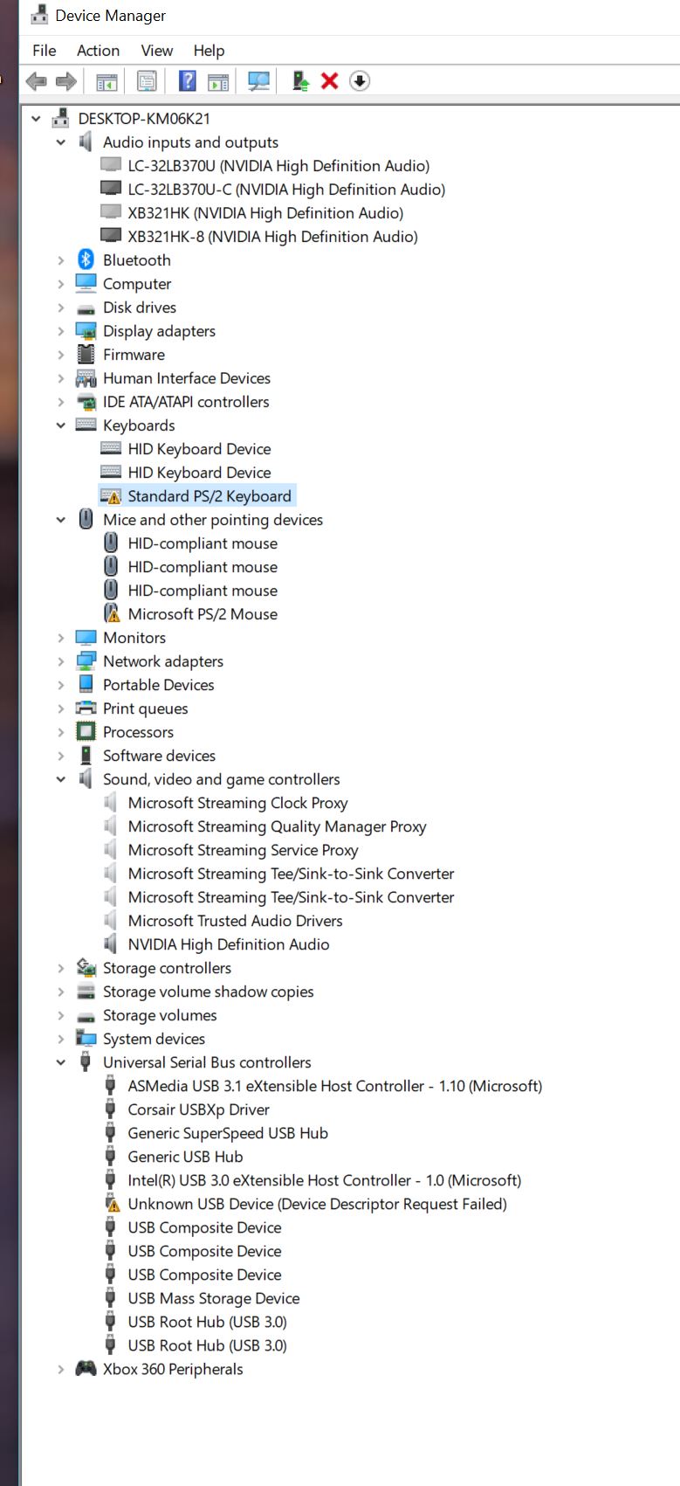Click the Show/Hide console tree toolbar icon
This screenshot has height=1486, width=680.
(x=106, y=81)
